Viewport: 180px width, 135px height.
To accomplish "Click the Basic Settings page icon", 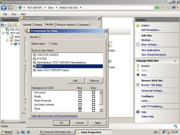I will click(x=138, y=44).
